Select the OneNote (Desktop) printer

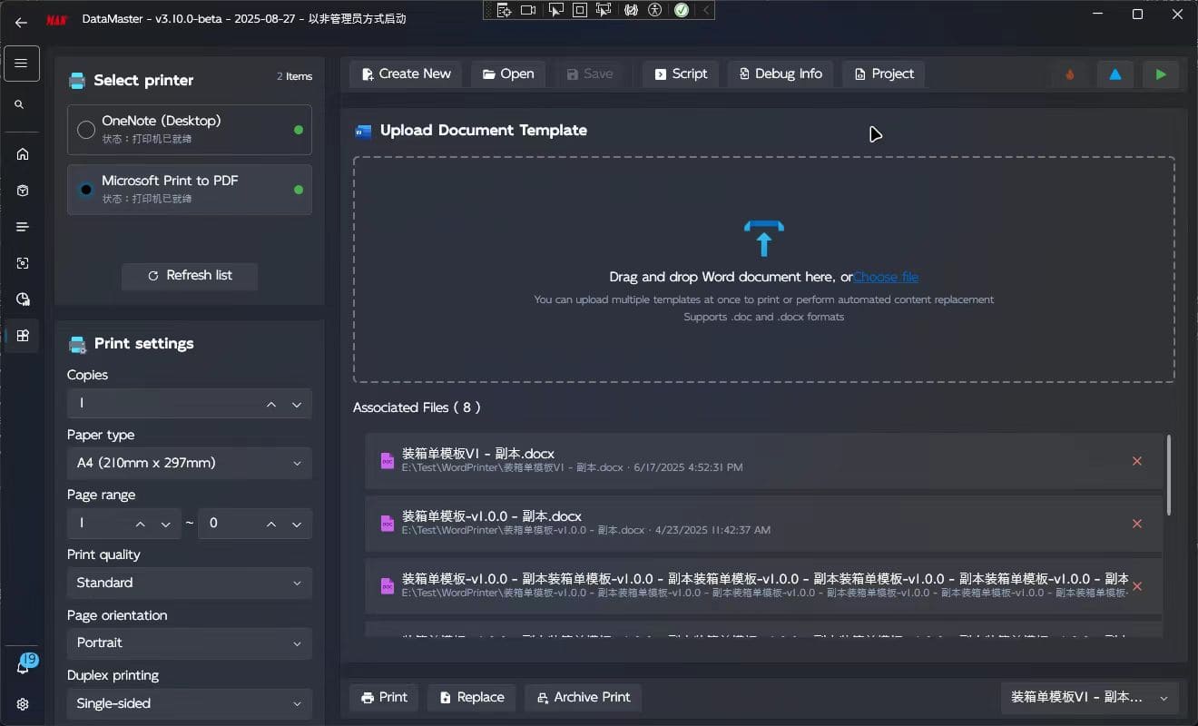pyautogui.click(x=190, y=130)
